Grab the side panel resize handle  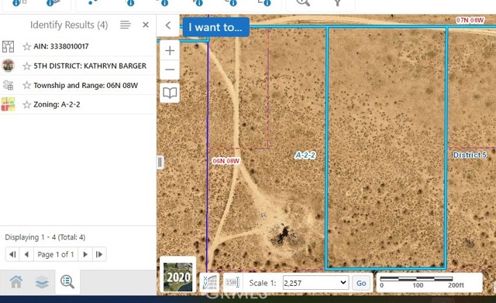tap(160, 162)
